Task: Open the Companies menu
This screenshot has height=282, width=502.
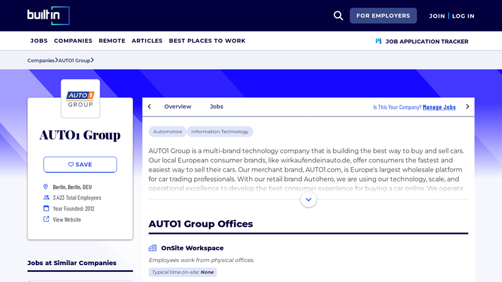Action: [x=73, y=41]
